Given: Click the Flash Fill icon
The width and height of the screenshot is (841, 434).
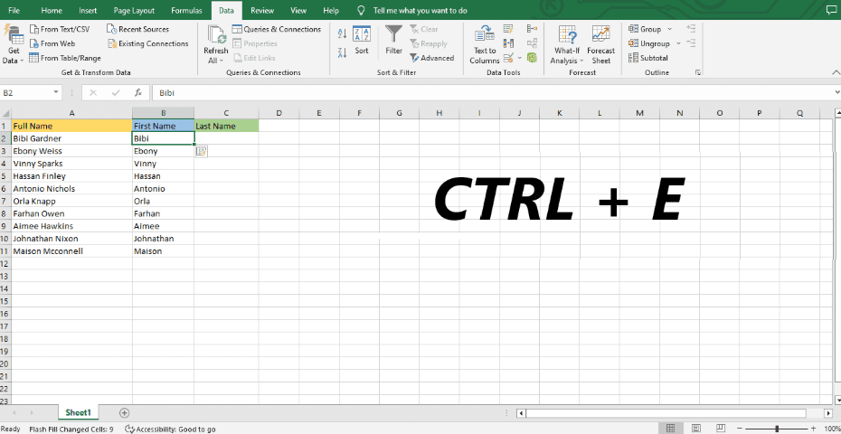Looking at the screenshot, I should click(x=508, y=29).
